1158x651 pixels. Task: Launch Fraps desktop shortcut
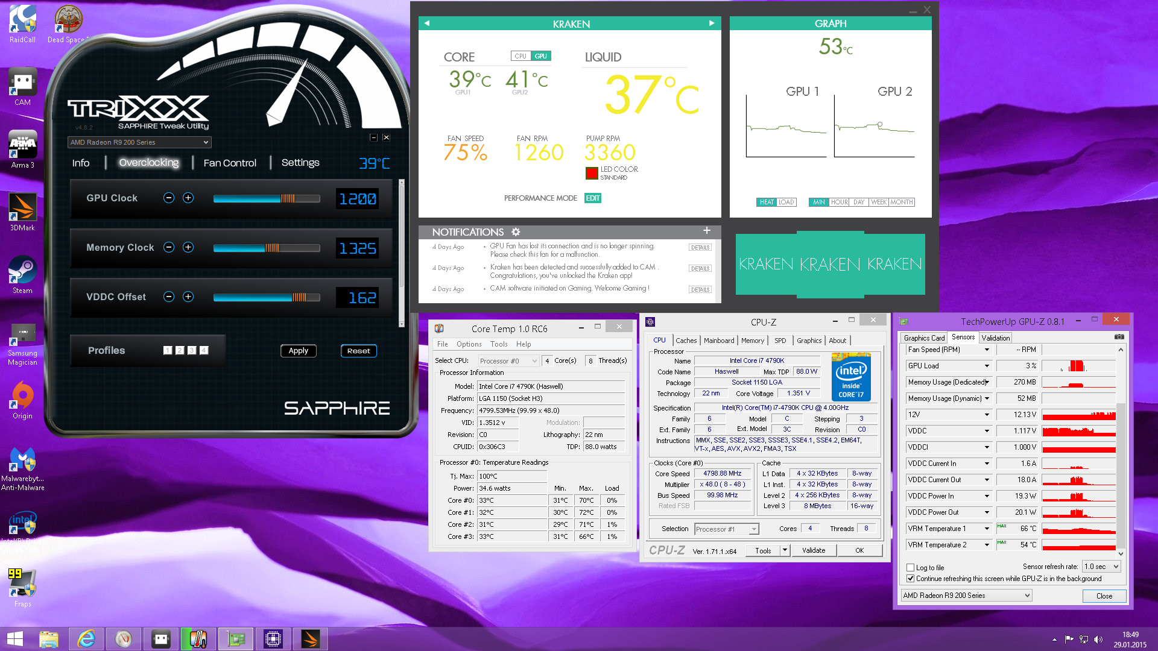(22, 588)
